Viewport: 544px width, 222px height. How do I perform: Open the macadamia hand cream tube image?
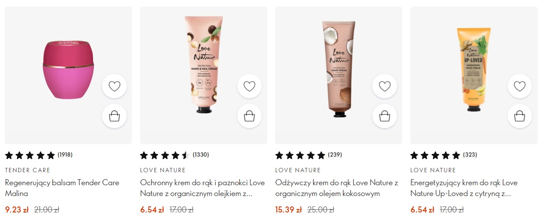point(204,64)
